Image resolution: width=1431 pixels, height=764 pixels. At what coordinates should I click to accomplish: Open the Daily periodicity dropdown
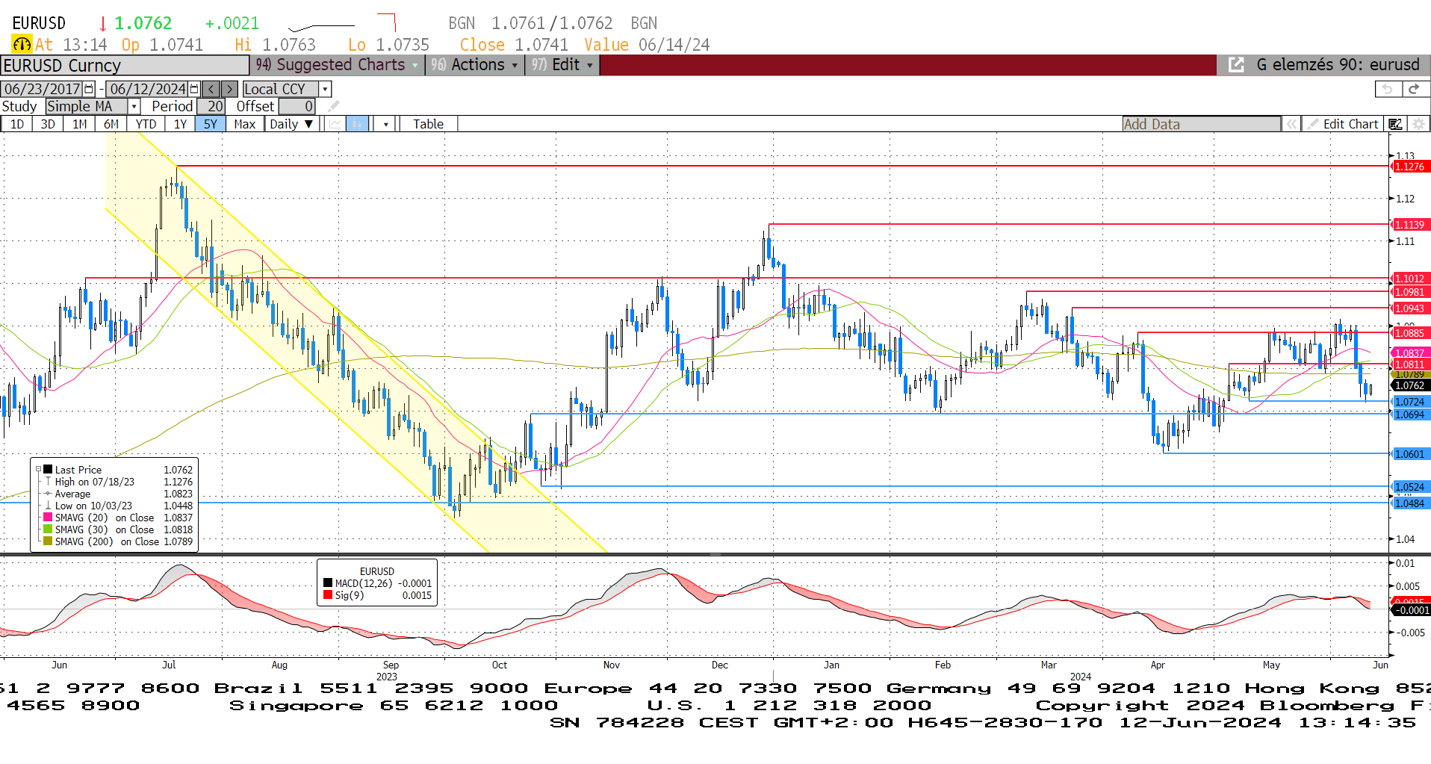pyautogui.click(x=291, y=124)
